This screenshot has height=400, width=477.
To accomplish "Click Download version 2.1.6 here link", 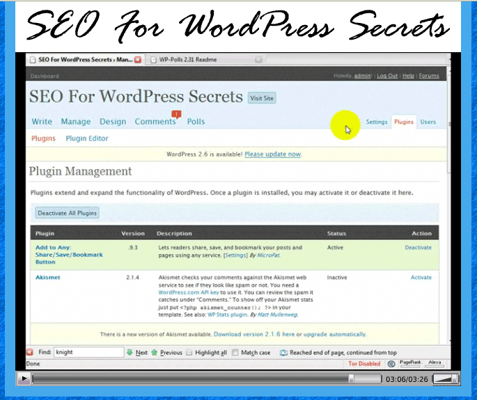I will tap(254, 335).
